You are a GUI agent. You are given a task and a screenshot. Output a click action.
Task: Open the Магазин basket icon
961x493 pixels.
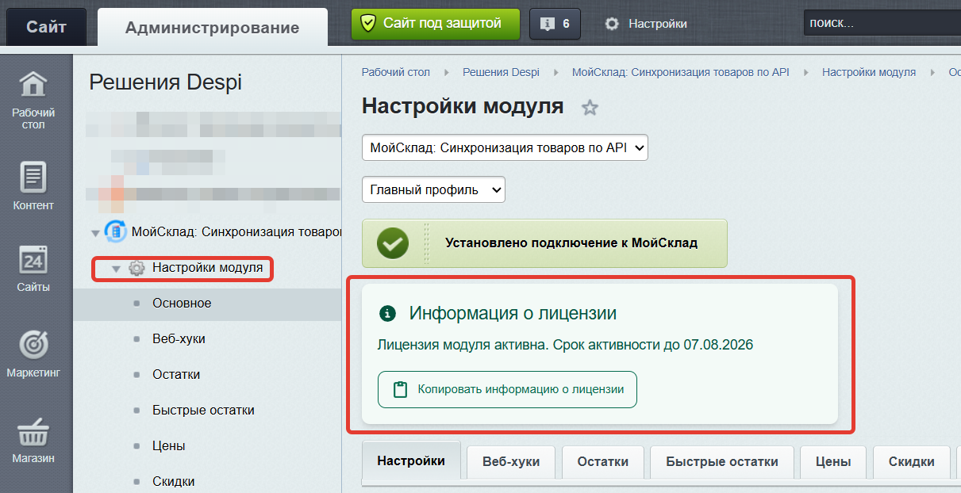pos(33,432)
